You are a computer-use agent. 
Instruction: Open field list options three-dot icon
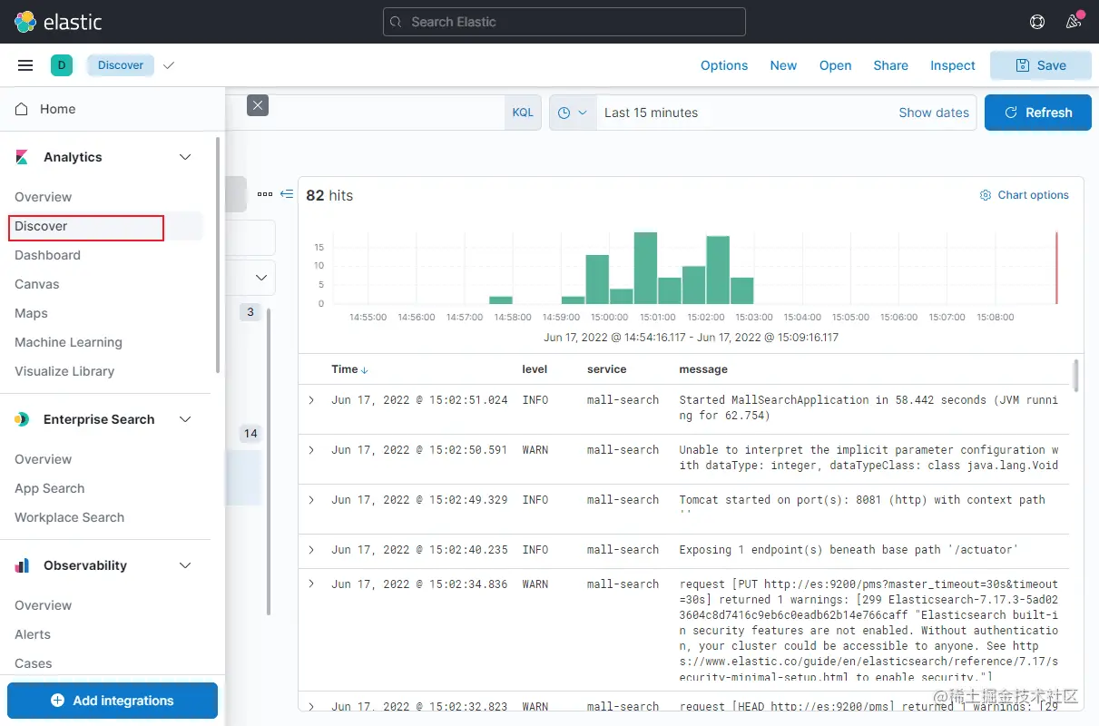point(265,194)
